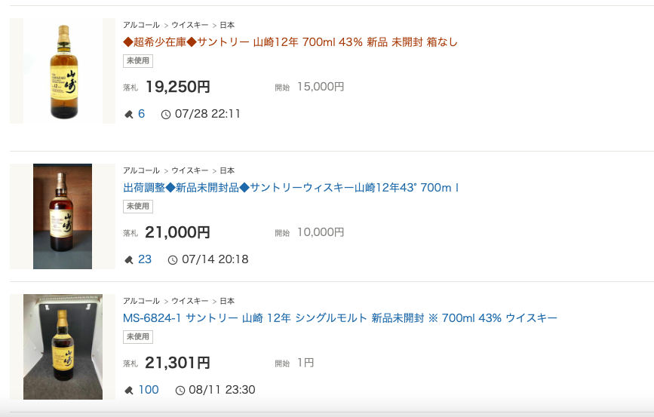Viewport: 654px width, 417px height.
Task: Click the bid gavel icon beside 100 bids
Action: point(129,391)
